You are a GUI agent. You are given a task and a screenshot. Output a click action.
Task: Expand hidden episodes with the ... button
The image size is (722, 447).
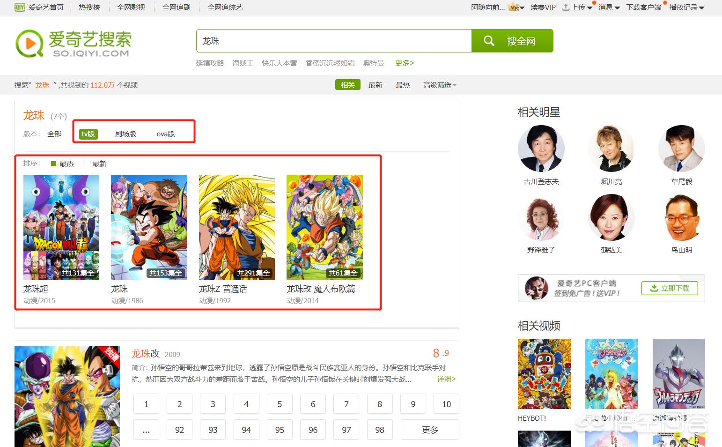pyautogui.click(x=146, y=430)
